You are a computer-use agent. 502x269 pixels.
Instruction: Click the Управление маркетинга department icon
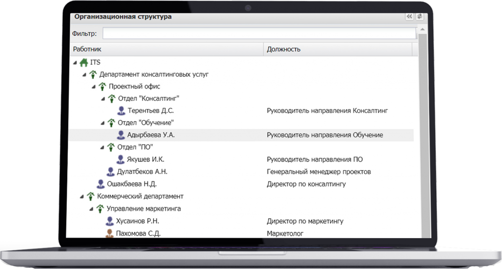point(100,209)
